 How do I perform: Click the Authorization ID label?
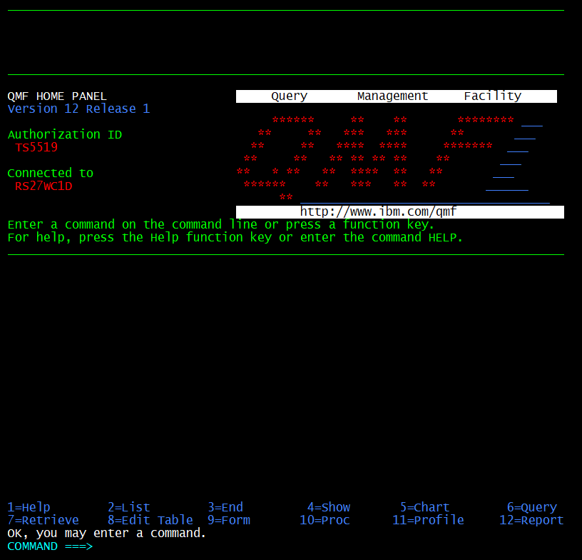(x=65, y=134)
